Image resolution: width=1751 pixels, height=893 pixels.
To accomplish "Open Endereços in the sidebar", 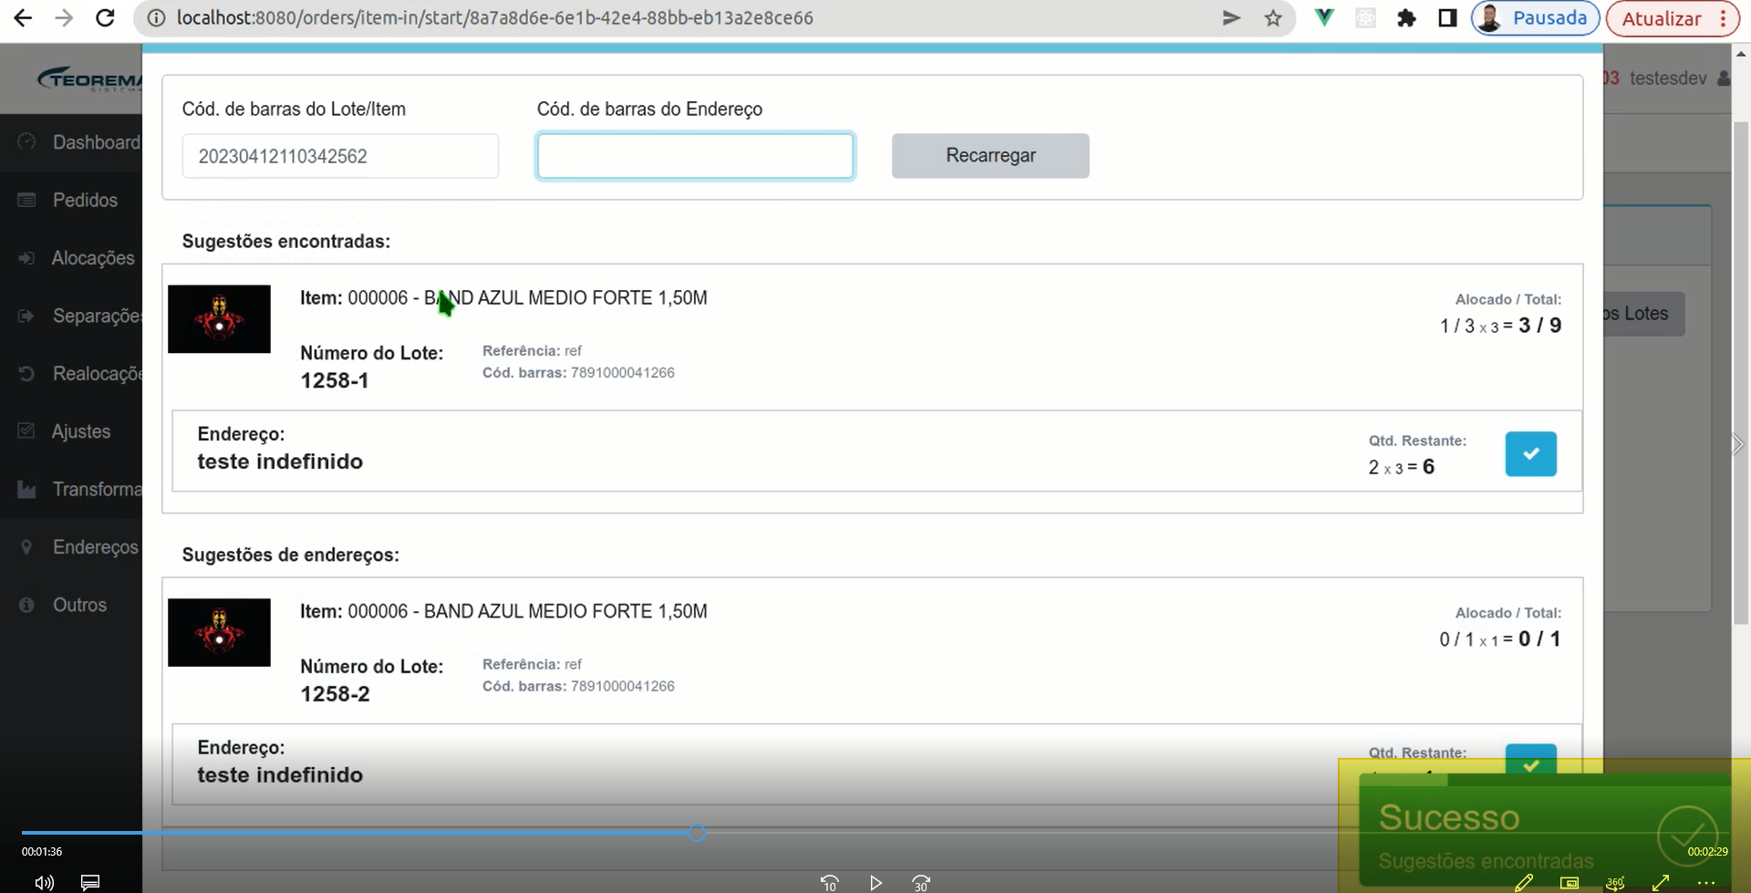I will pyautogui.click(x=96, y=546).
